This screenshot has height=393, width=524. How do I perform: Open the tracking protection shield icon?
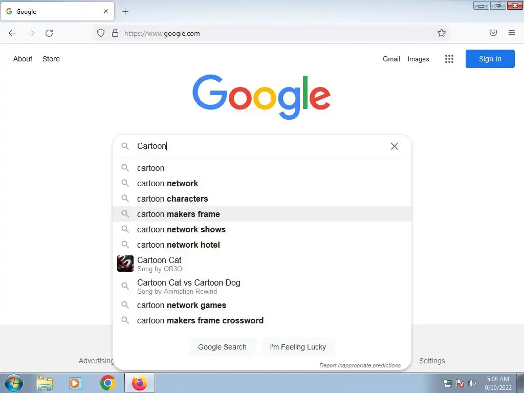101,33
